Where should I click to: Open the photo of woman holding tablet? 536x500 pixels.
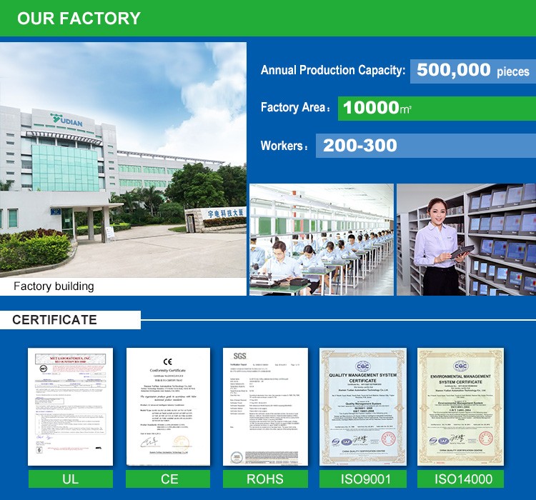pyautogui.click(x=466, y=239)
